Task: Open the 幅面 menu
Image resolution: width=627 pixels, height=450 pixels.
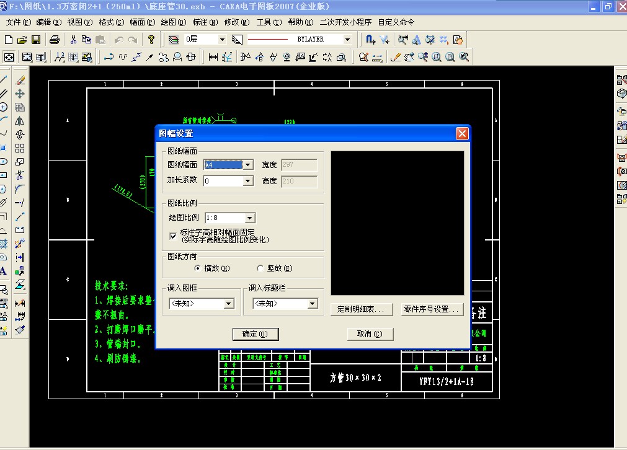Action: 143,22
